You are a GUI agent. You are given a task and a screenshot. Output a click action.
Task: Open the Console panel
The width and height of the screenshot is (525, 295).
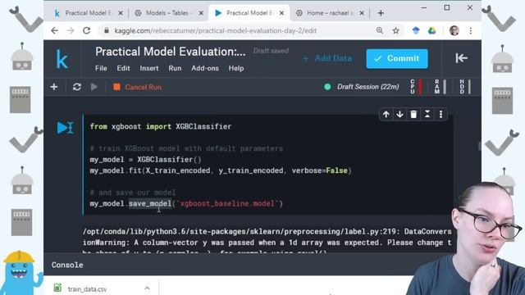click(67, 265)
